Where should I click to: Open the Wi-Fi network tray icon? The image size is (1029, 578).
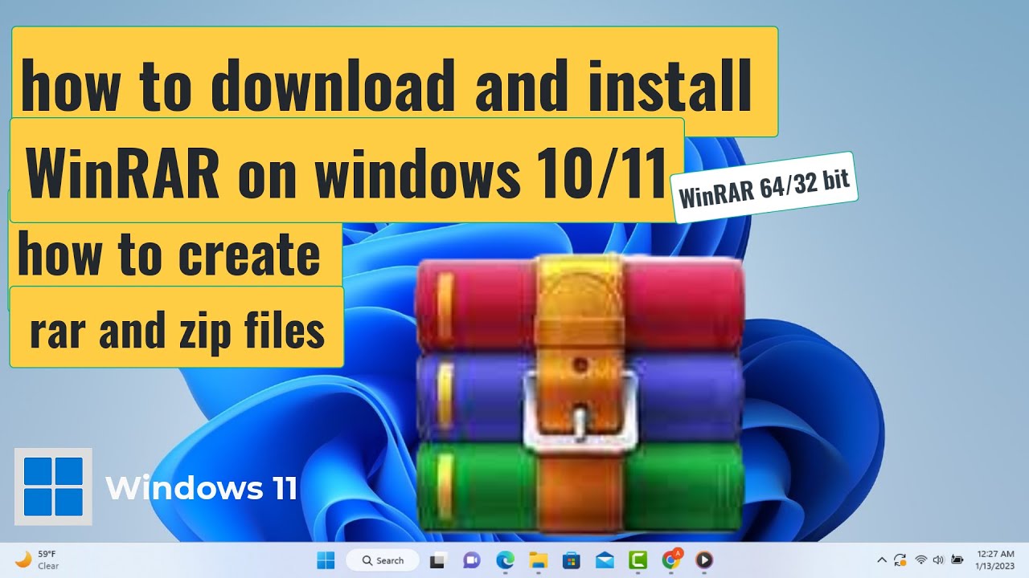point(921,560)
